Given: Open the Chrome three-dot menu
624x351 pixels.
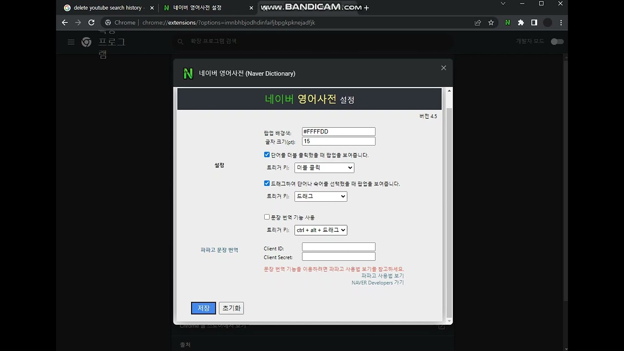Looking at the screenshot, I should (x=561, y=22).
